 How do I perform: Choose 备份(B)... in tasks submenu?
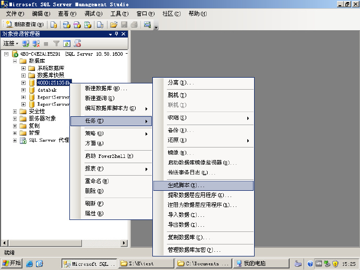[203, 130]
